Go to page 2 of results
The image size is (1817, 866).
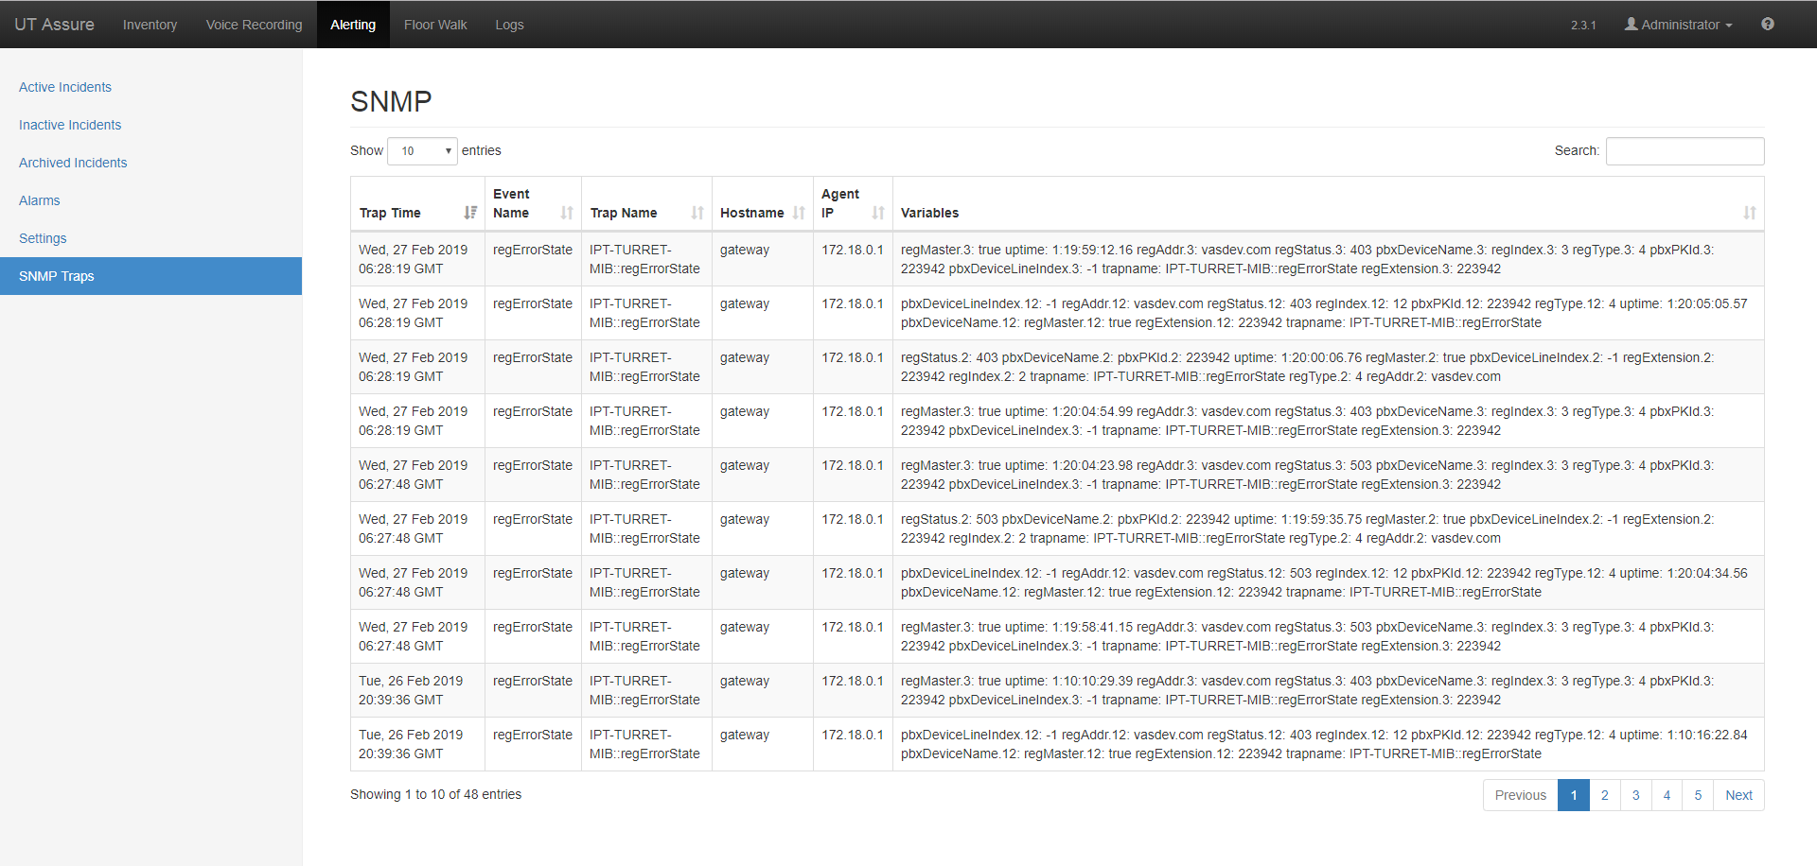(x=1605, y=795)
